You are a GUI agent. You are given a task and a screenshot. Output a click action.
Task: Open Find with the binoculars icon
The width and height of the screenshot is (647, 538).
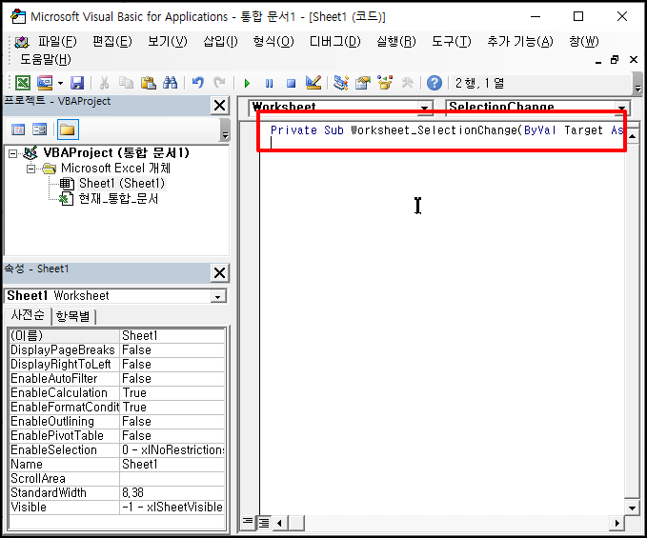click(170, 83)
